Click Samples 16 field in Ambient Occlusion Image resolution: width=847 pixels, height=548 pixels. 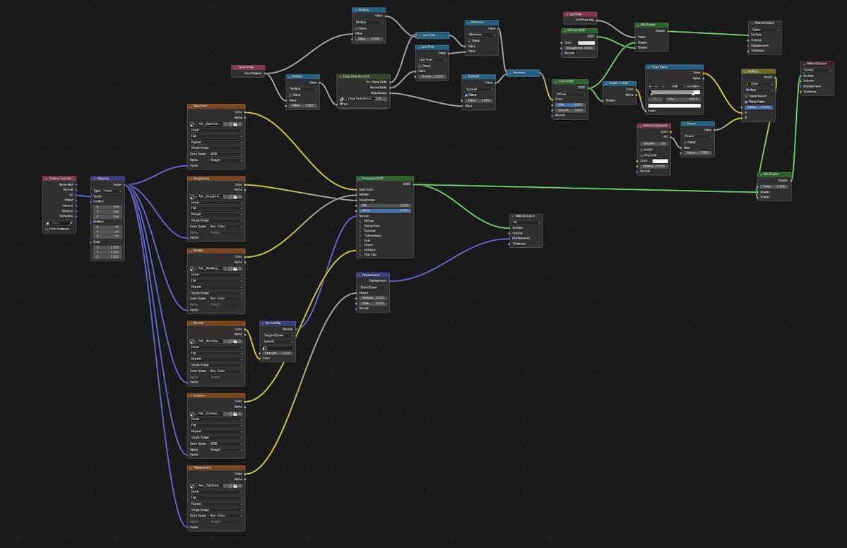tap(653, 143)
